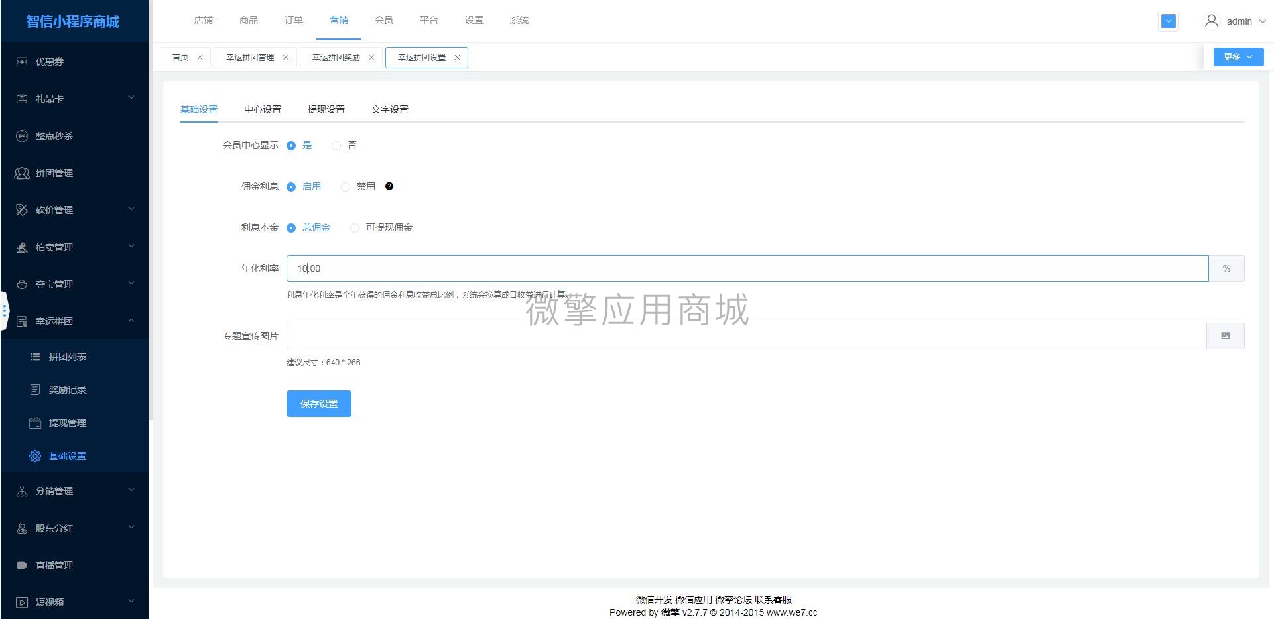Screen dimensions: 1274x619
Task: Expand the 夺宝管理 menu chevron
Action: (131, 284)
